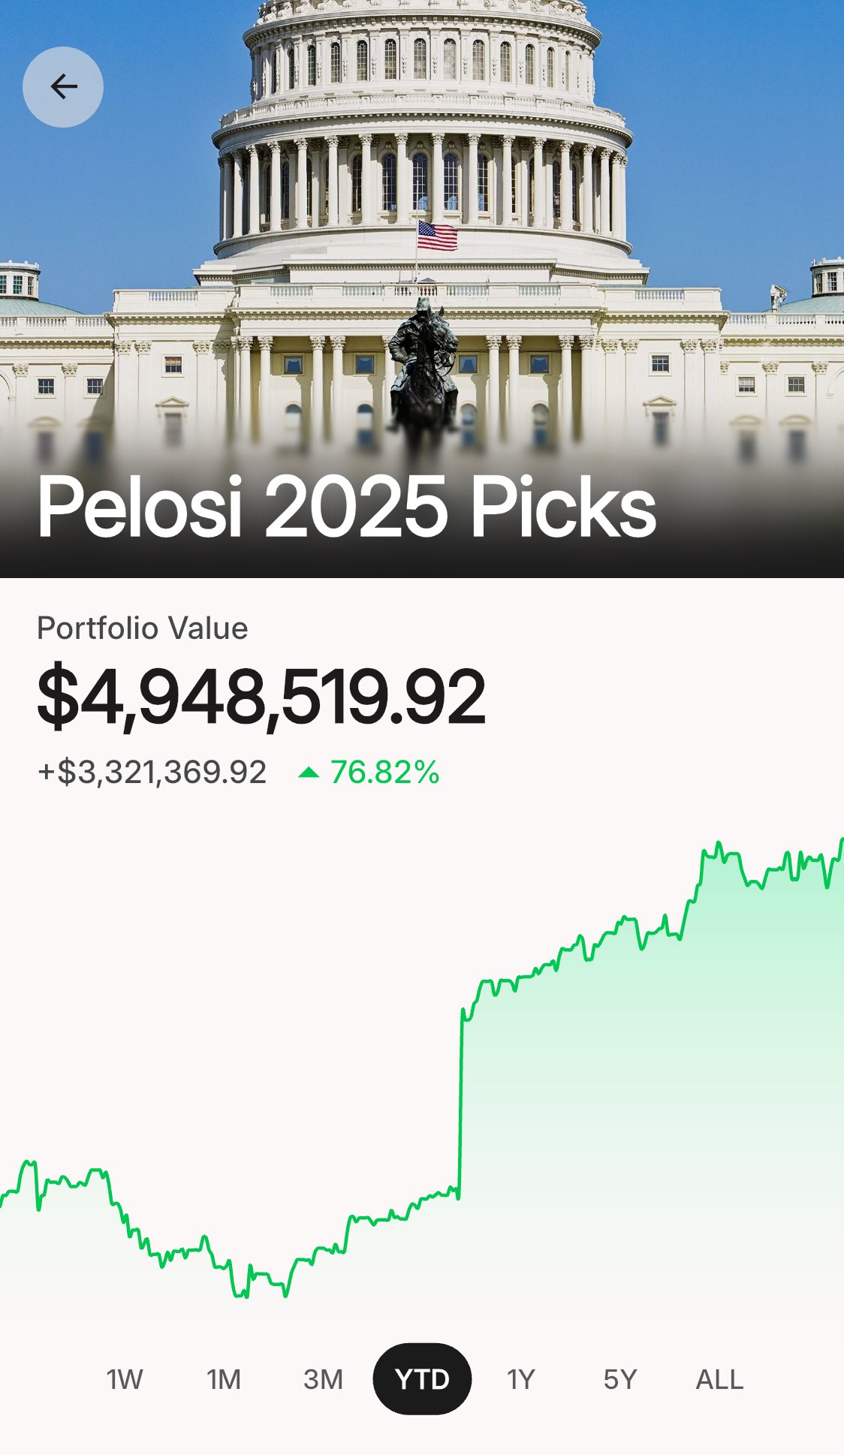Tap the back arrow button
This screenshot has width=844, height=1455.
pyautogui.click(x=63, y=87)
